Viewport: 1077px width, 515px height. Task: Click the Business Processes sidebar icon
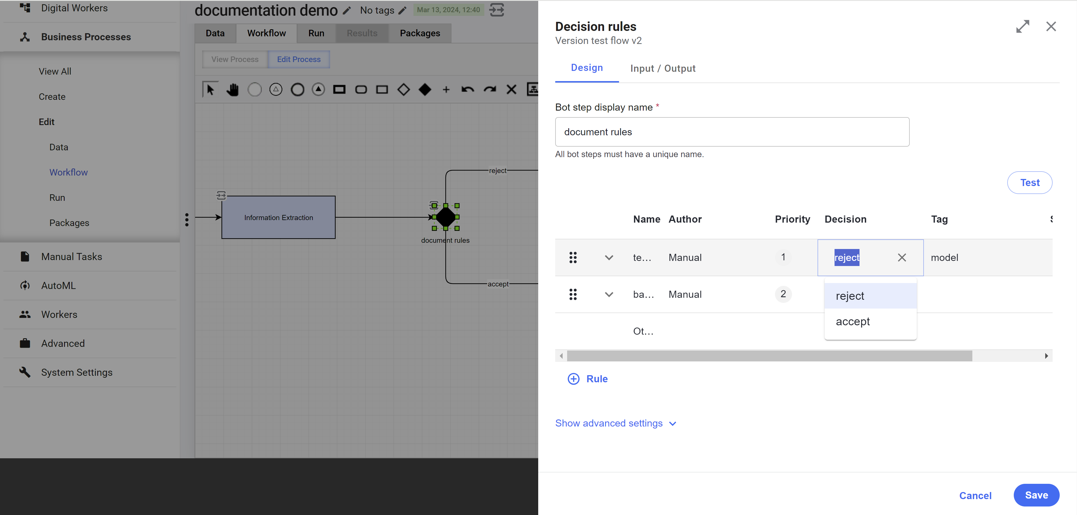click(x=25, y=37)
